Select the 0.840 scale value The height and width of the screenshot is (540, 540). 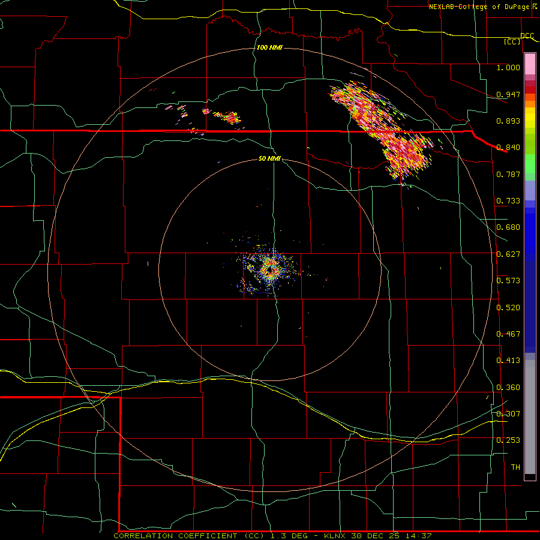point(508,148)
